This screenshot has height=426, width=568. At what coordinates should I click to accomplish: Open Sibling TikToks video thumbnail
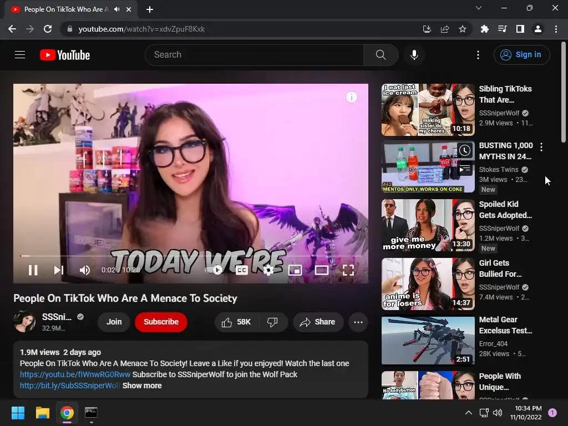tap(428, 110)
